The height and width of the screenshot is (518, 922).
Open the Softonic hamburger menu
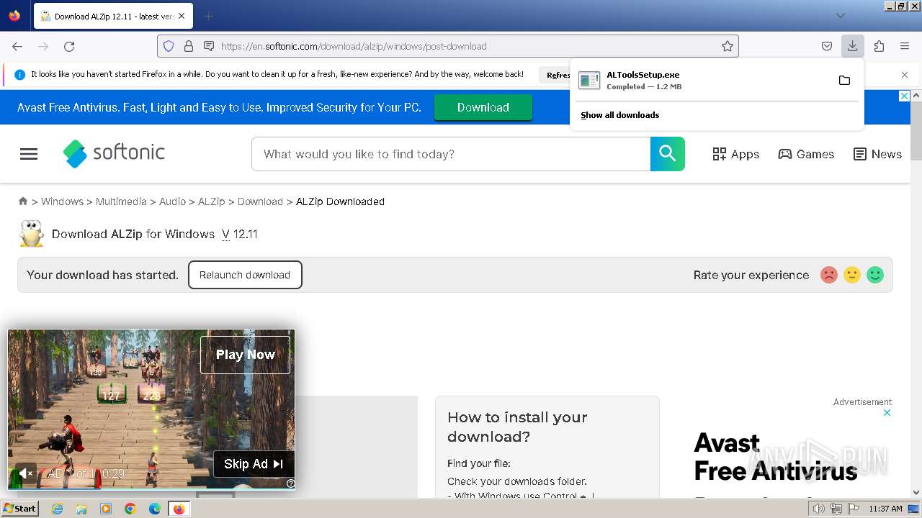pyautogui.click(x=29, y=154)
